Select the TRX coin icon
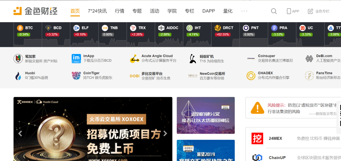Screen dimensions: 341x161 click(x=133, y=28)
